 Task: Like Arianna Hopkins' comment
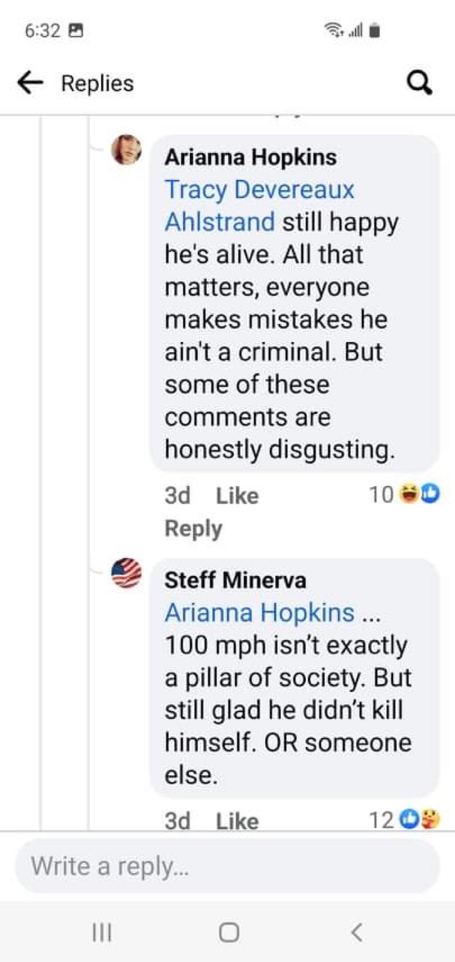tap(237, 496)
